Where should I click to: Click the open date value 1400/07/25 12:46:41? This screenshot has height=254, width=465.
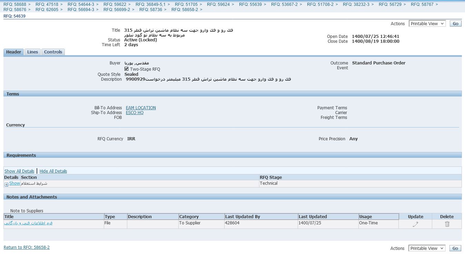376,37
